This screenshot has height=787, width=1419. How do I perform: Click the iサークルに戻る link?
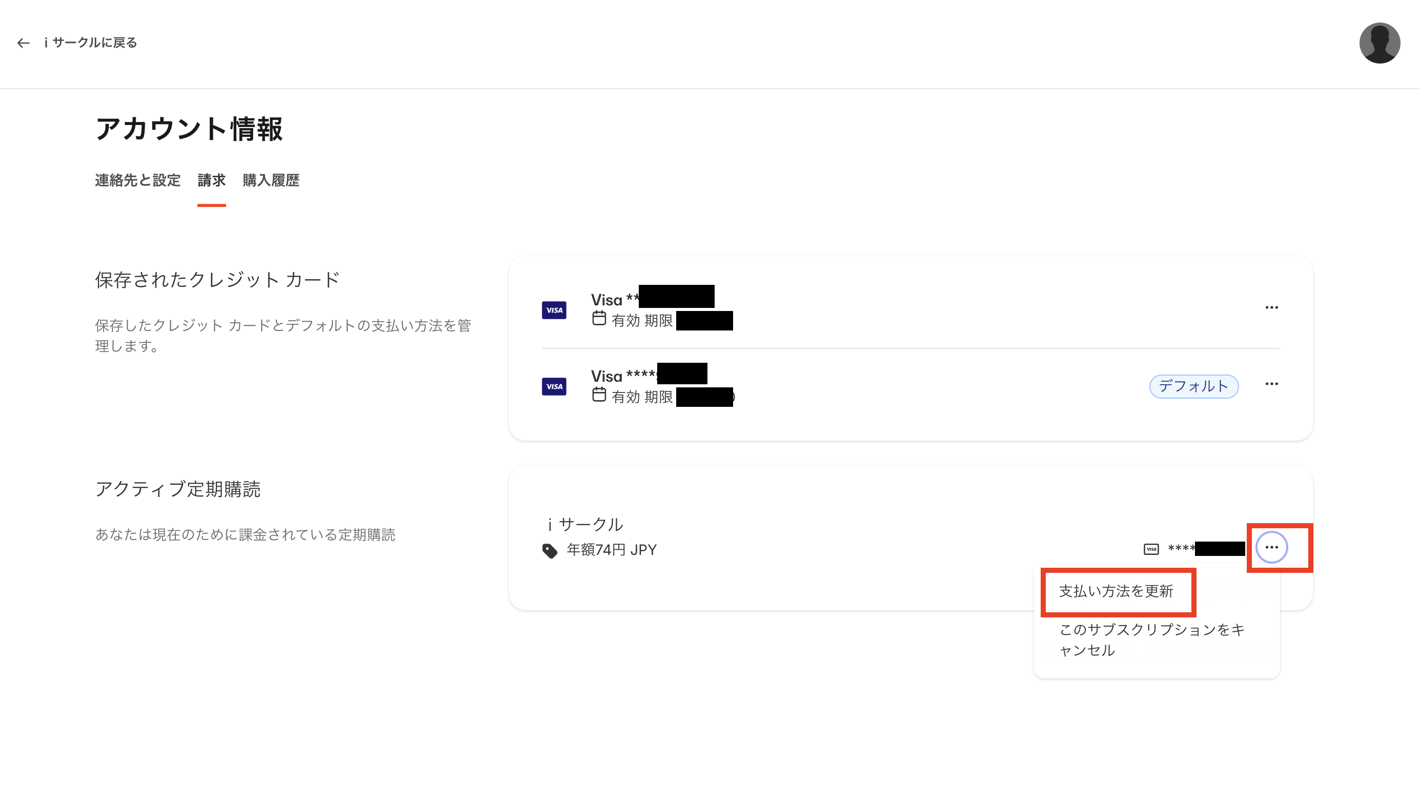coord(89,43)
